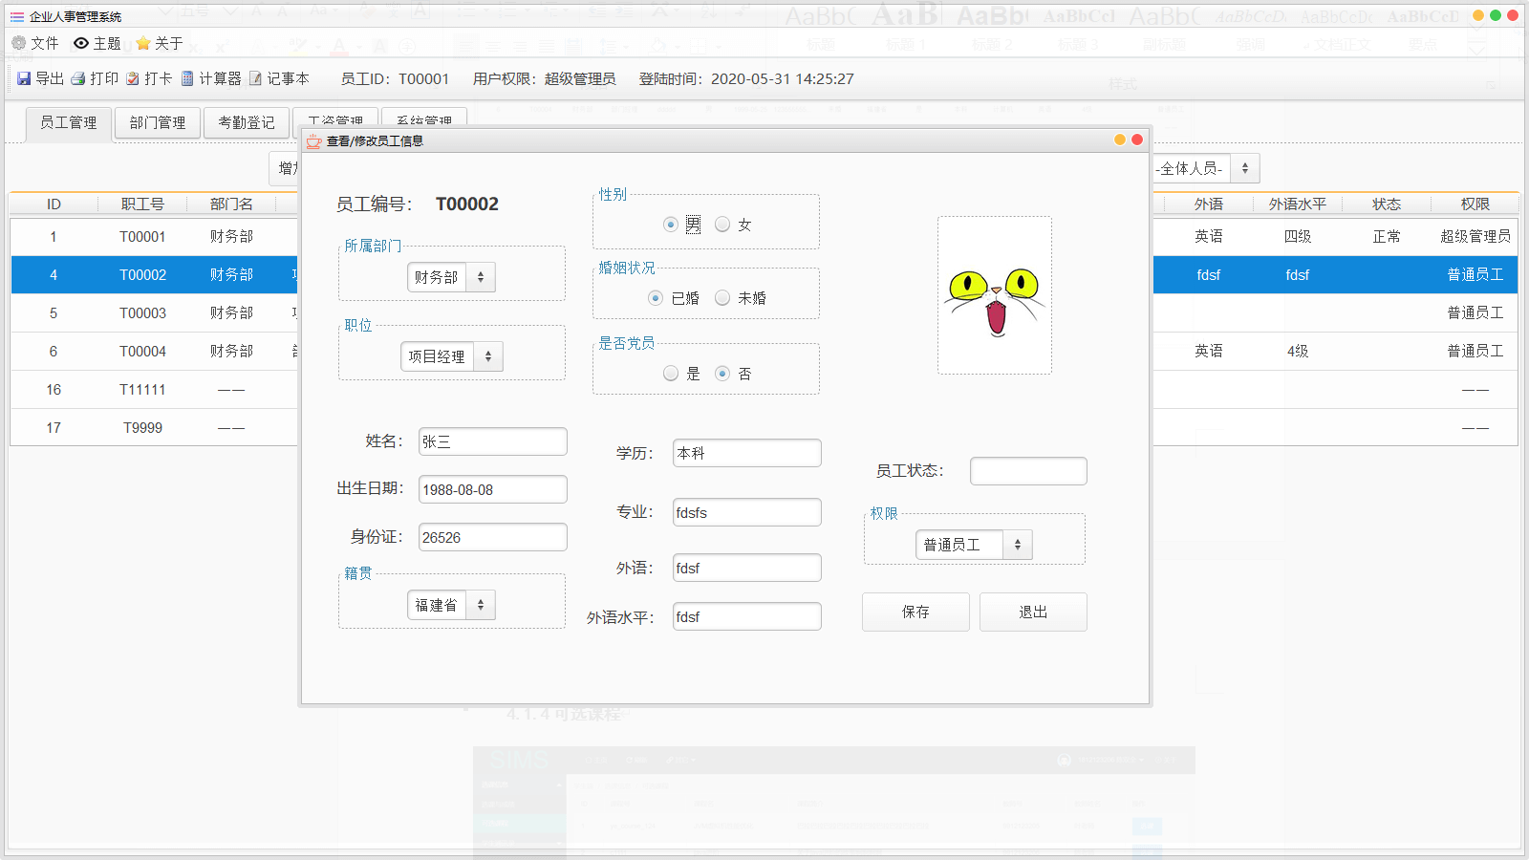Click the 退出 button
This screenshot has height=860, width=1529.
point(1033,612)
